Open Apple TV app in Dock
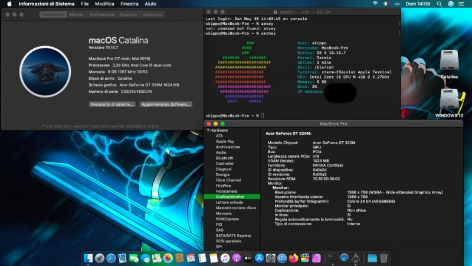This screenshot has height=266, width=472. pos(248,258)
